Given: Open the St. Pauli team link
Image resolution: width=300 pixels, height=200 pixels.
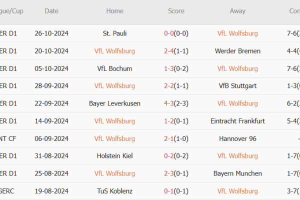Looking at the screenshot, I should coord(114,33).
